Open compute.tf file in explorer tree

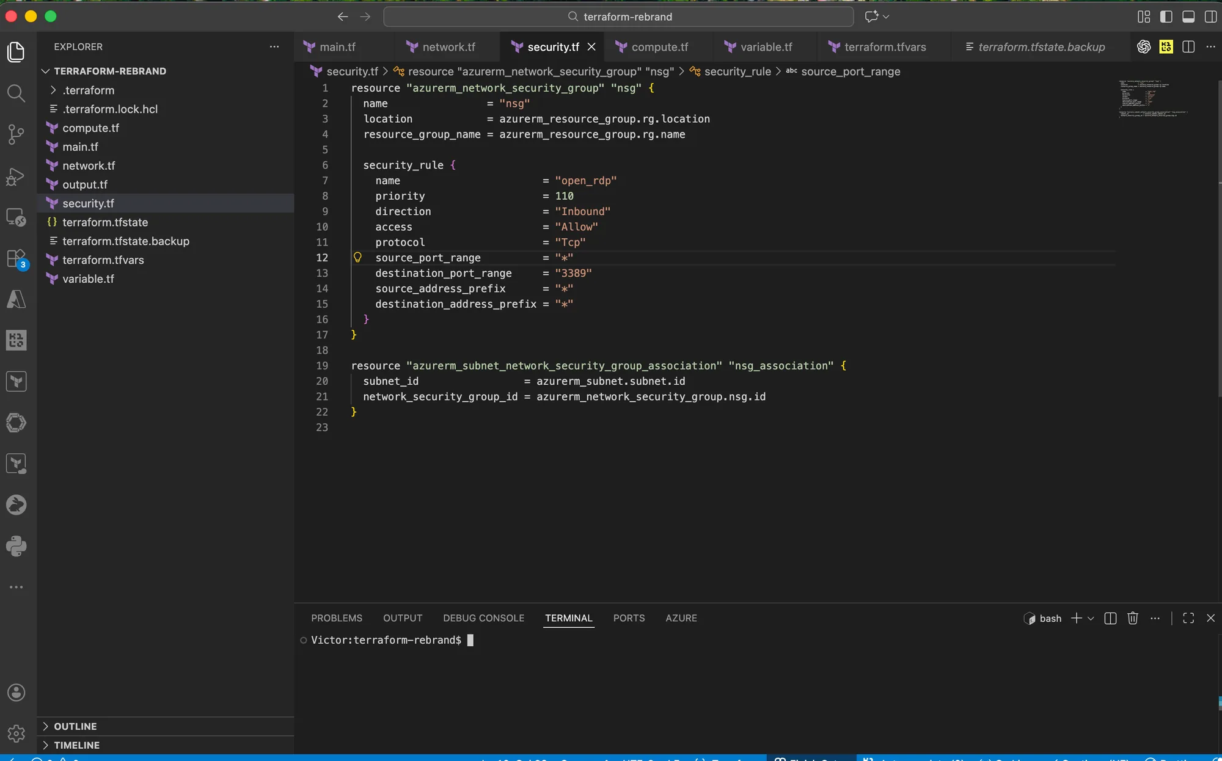click(166, 128)
